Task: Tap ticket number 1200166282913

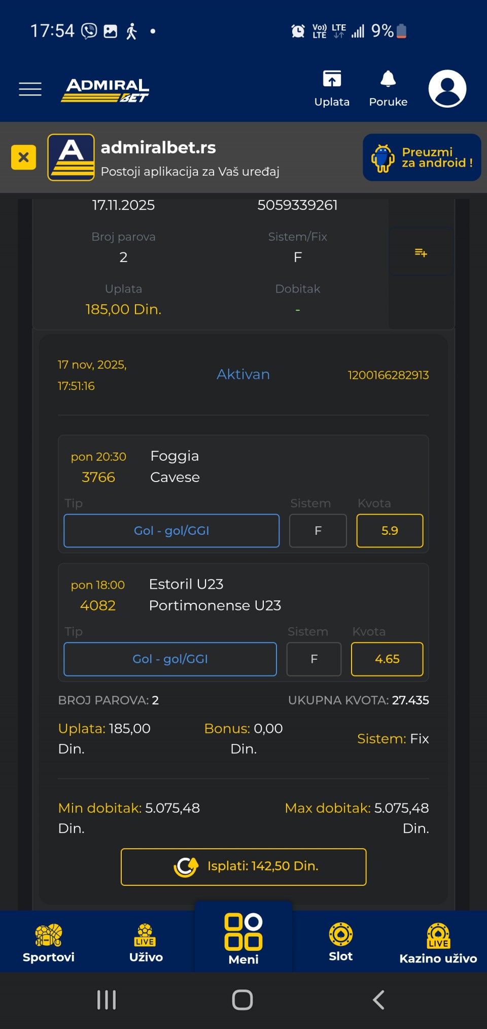Action: point(388,375)
